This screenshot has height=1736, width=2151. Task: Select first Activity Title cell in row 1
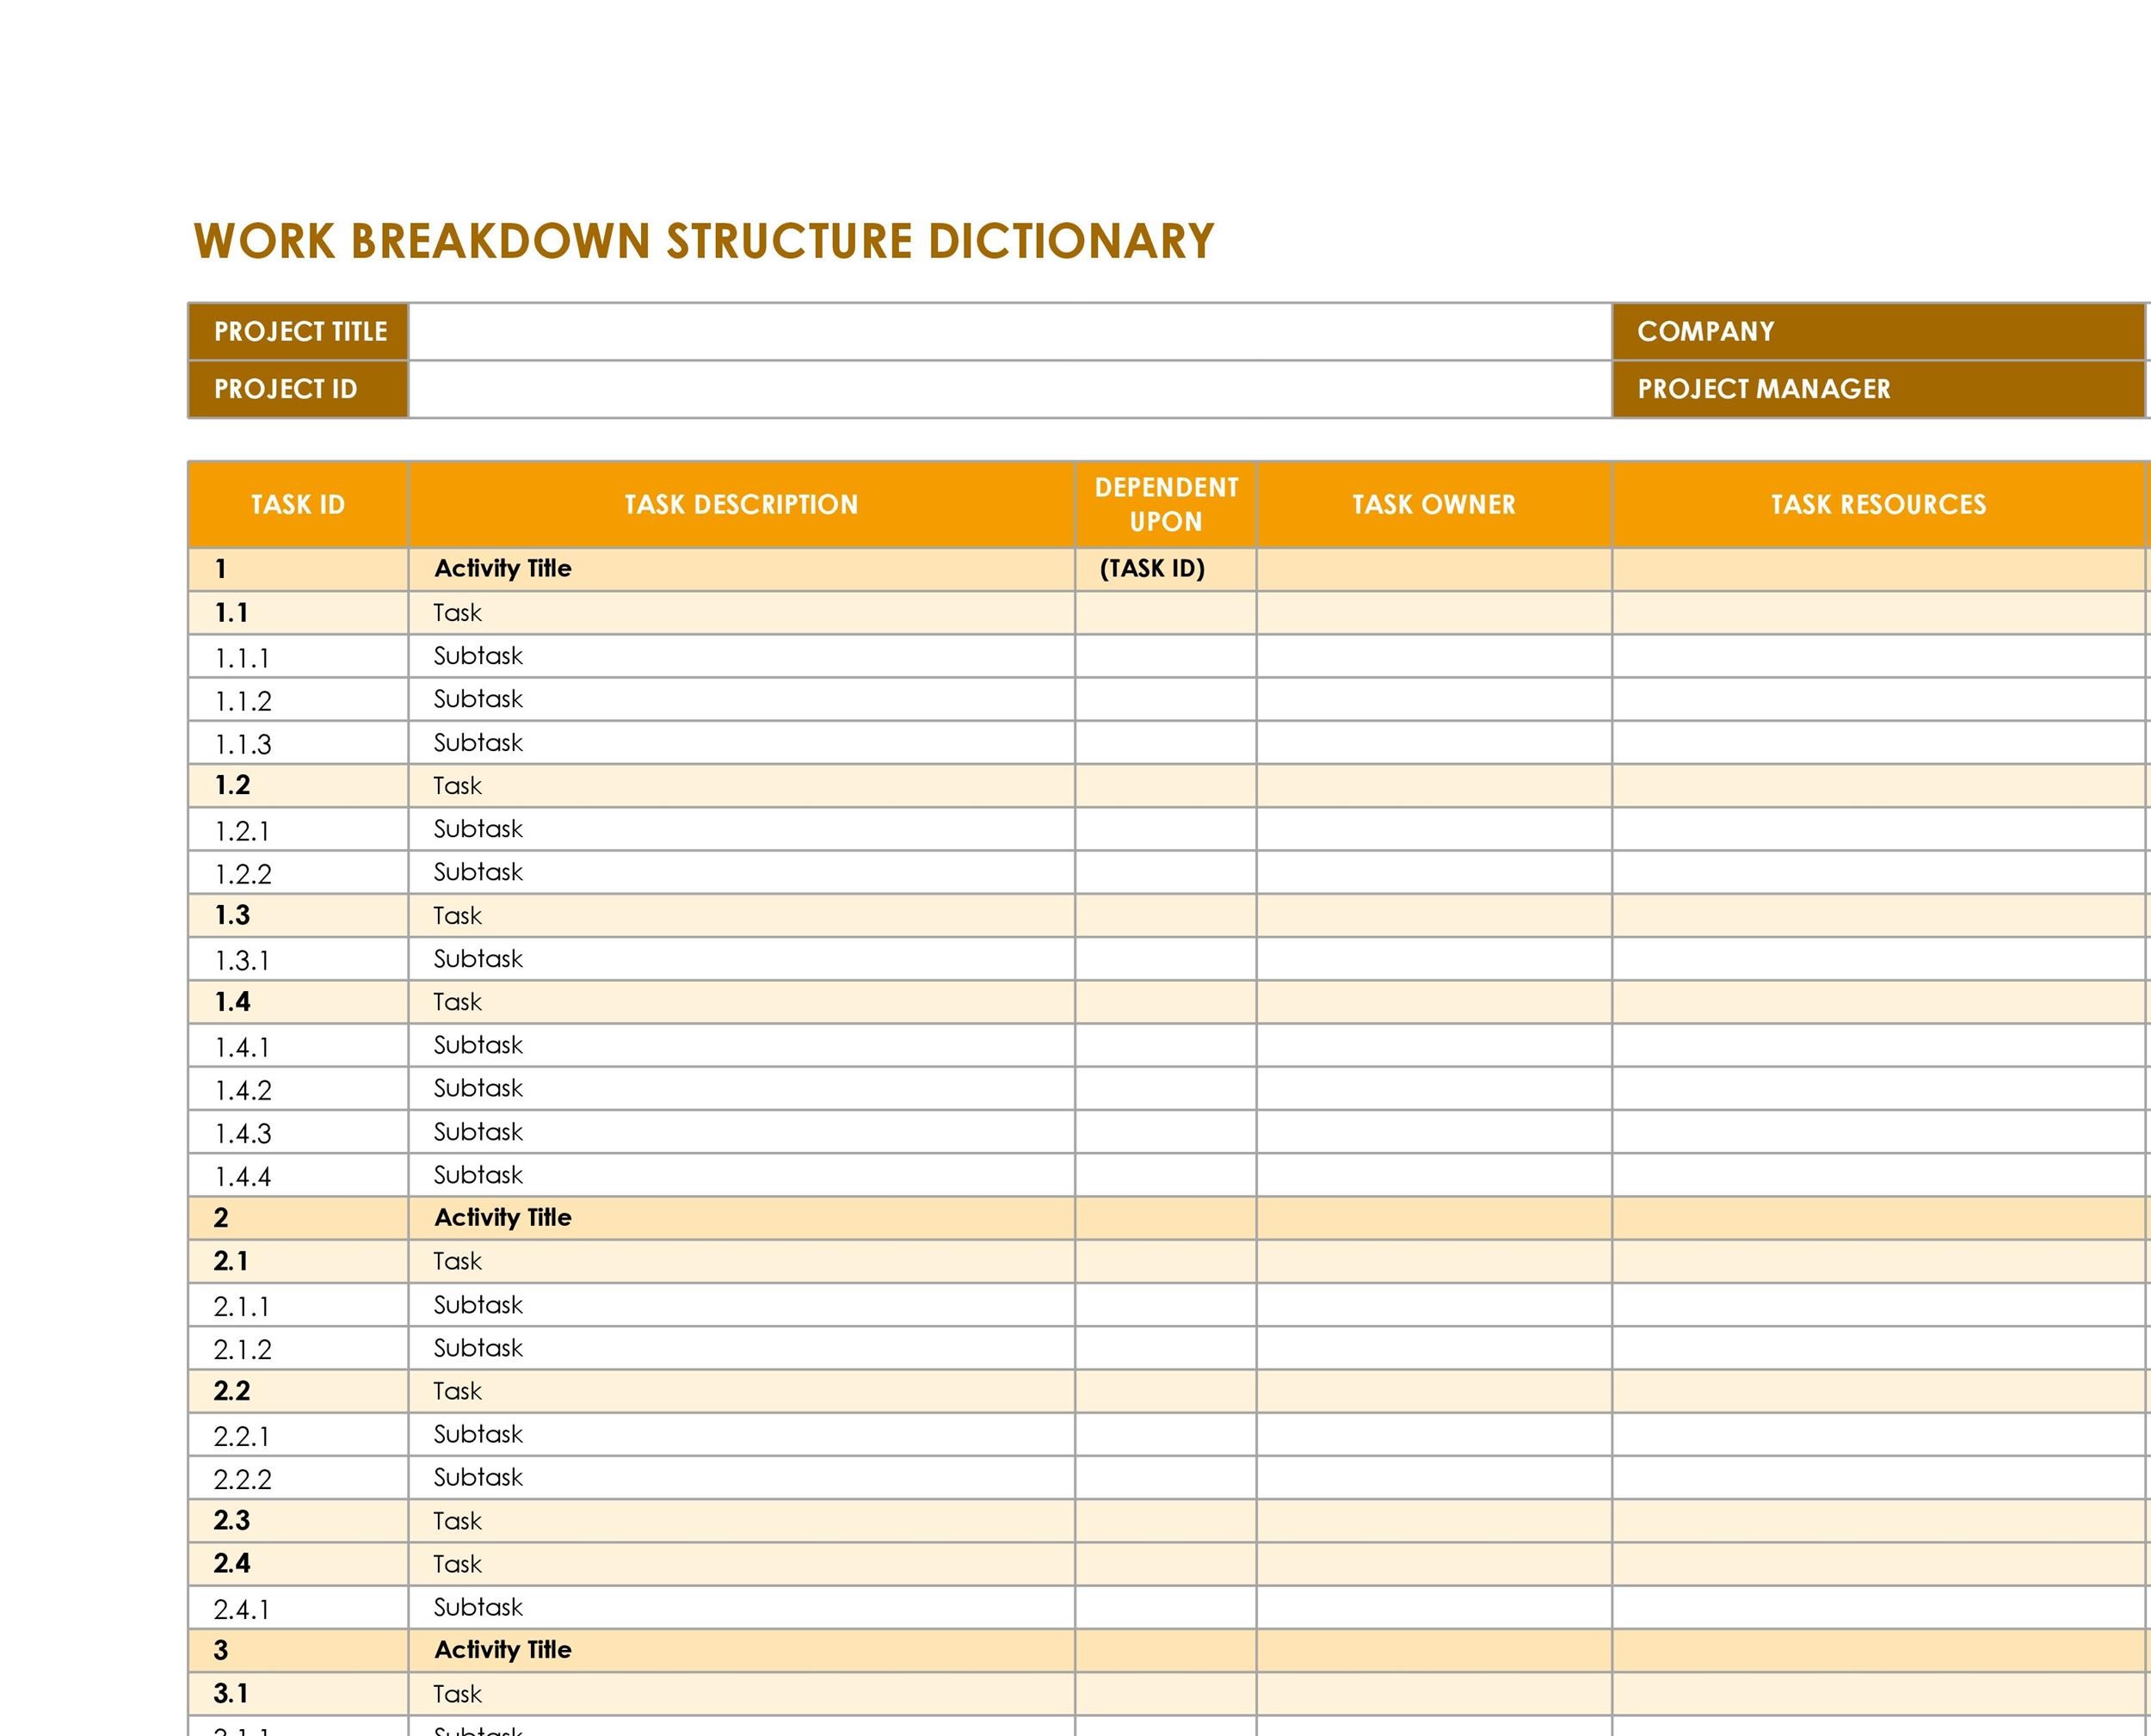(503, 568)
